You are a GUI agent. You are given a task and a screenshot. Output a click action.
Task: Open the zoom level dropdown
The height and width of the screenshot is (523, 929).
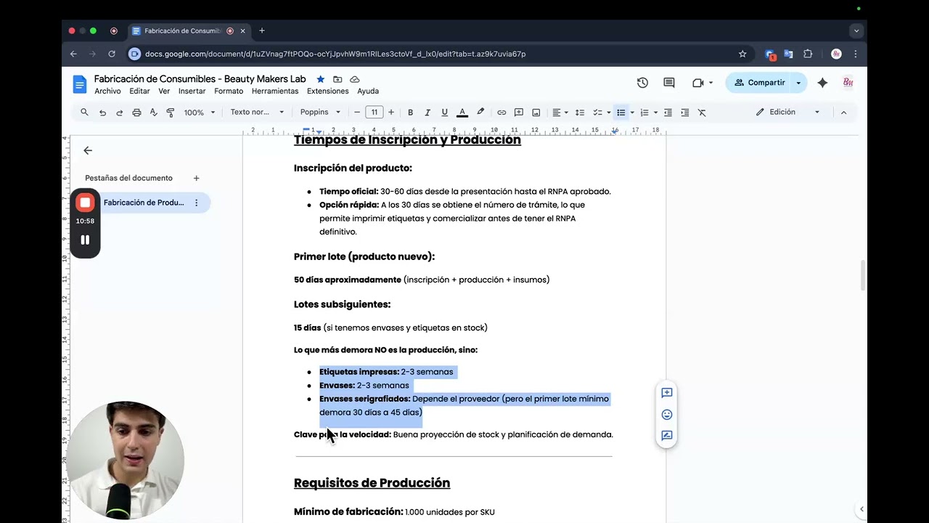pos(199,113)
